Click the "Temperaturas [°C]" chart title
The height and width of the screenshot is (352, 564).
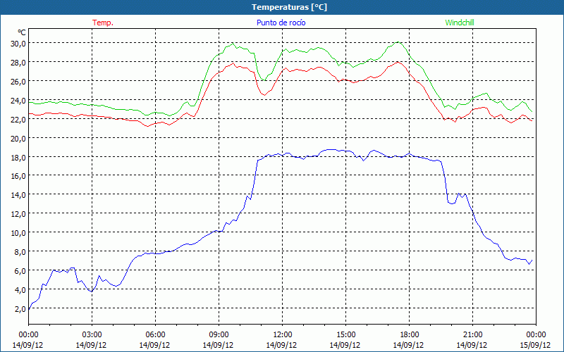(289, 7)
